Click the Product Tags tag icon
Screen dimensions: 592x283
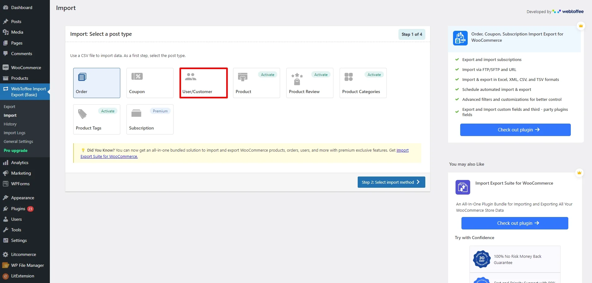click(x=82, y=114)
